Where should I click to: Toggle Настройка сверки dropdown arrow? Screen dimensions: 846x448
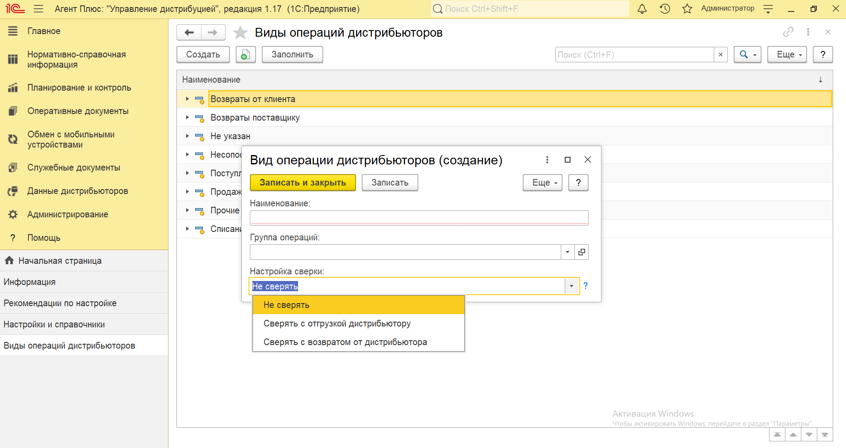click(x=571, y=286)
